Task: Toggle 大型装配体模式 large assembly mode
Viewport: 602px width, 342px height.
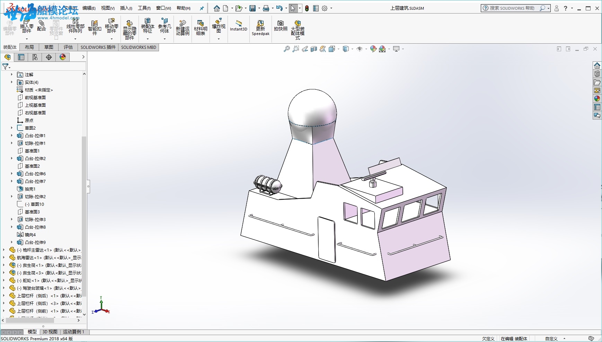Action: [x=298, y=30]
